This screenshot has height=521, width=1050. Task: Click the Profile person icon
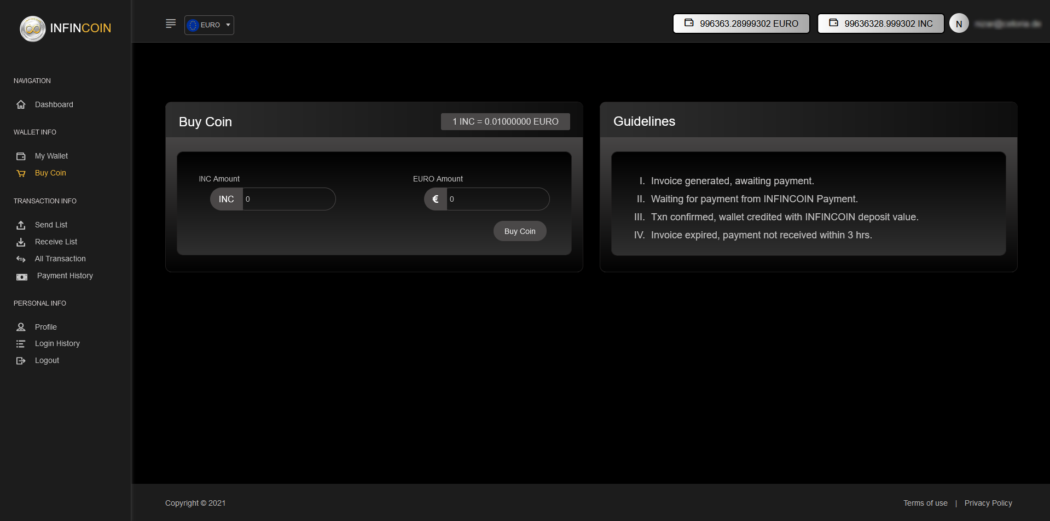(21, 327)
